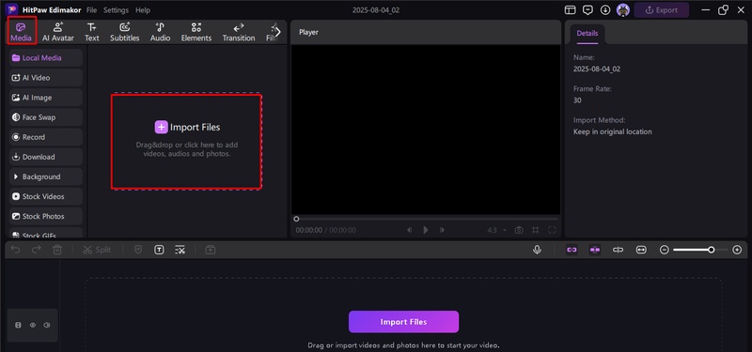Take a snapshot with the camera icon

pos(519,230)
